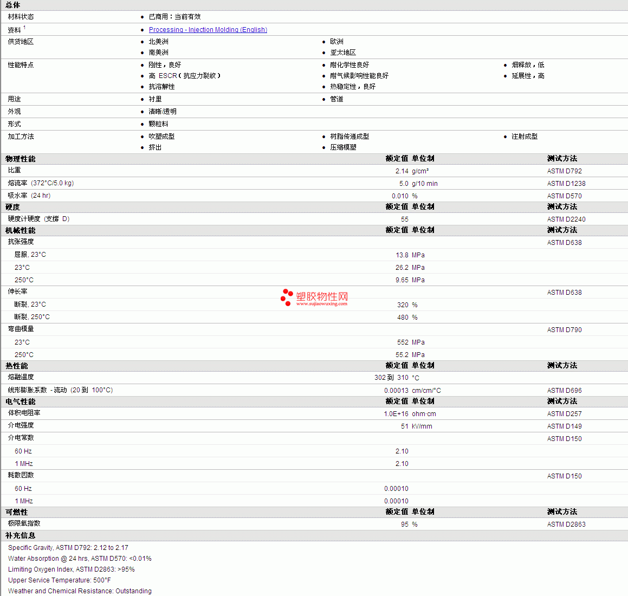Screen dimensions: 628x596
Task: Select the 熔流率 (372°C/5.0 kg) row label
Action: 41,183
